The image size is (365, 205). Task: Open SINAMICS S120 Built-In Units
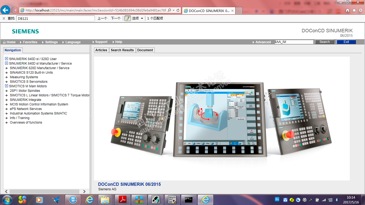point(31,73)
